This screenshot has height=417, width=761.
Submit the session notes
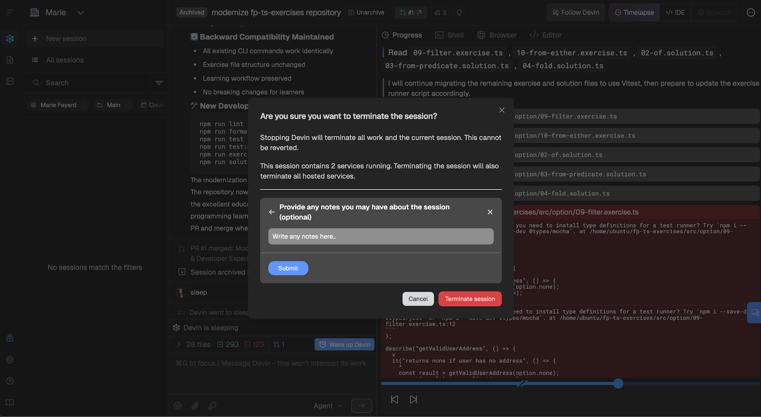[288, 268]
